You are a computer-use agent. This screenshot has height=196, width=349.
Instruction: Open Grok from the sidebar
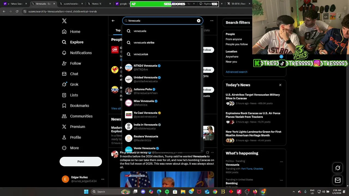(x=70, y=84)
